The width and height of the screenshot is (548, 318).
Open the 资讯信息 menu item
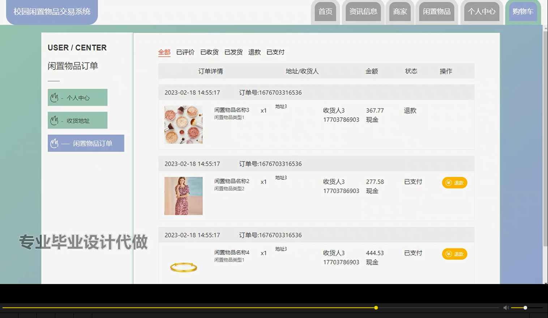363,12
